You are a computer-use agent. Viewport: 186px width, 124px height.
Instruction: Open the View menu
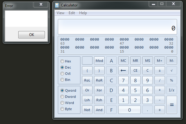click(x=60, y=13)
